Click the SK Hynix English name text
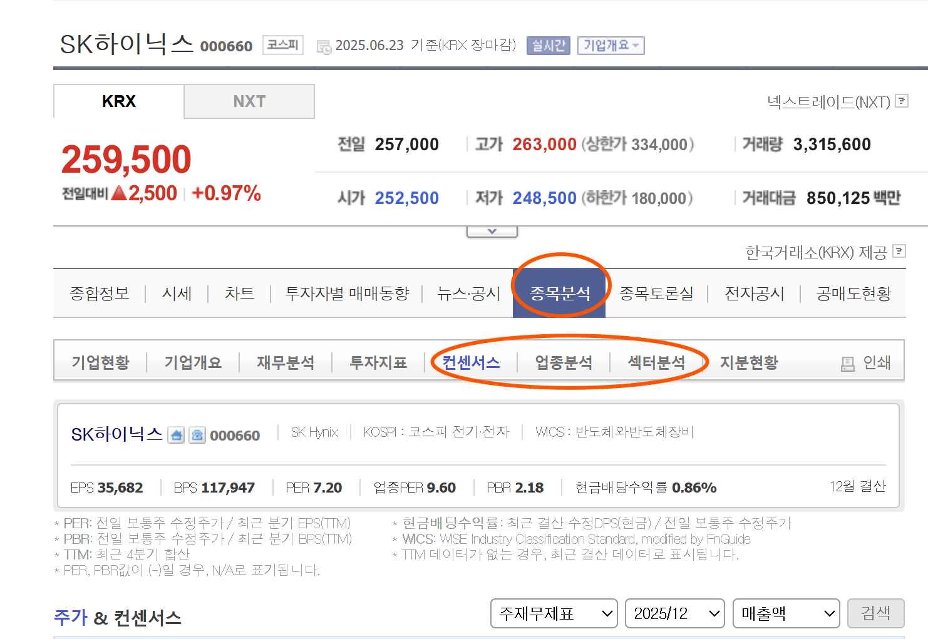928x639 pixels. click(x=314, y=432)
